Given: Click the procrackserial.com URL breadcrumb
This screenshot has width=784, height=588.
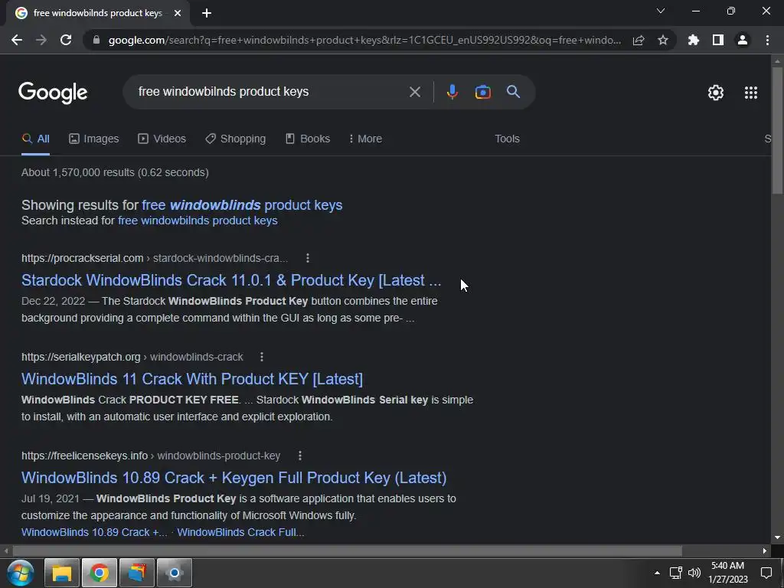Looking at the screenshot, I should pyautogui.click(x=155, y=258).
